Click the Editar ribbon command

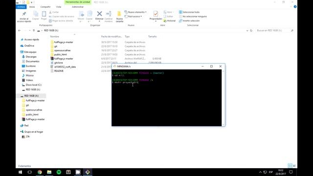(x=168, y=16)
